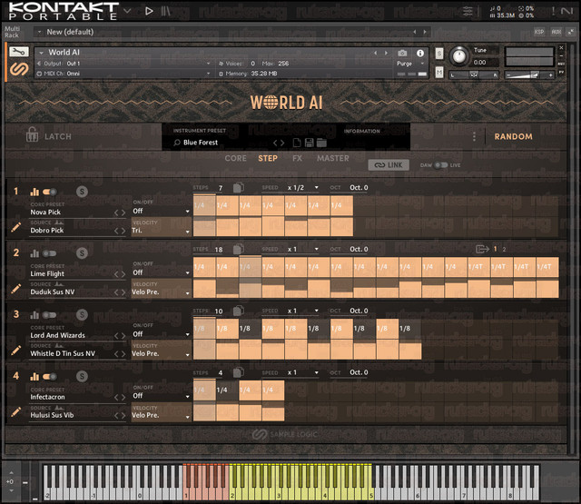Open the INSTRUMENT PRESET tab
This screenshot has width=581, height=504.
coord(200,131)
